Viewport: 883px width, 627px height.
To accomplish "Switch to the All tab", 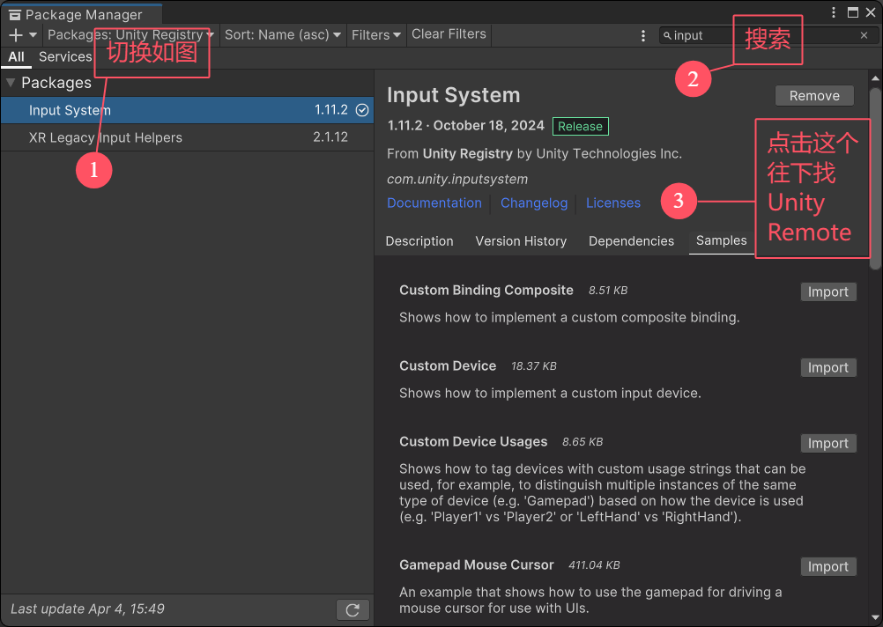I will [17, 57].
